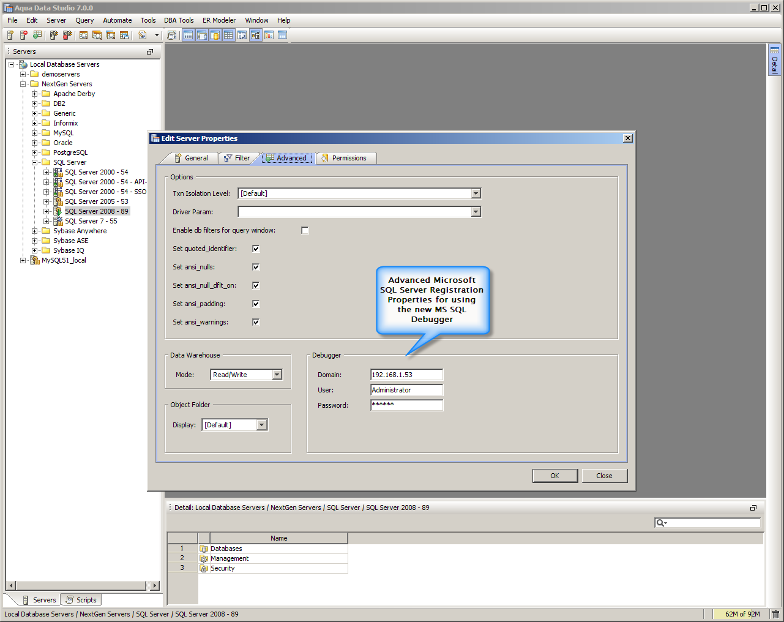The height and width of the screenshot is (622, 784).
Task: Open Object Folder Display dropdown
Action: (x=262, y=425)
